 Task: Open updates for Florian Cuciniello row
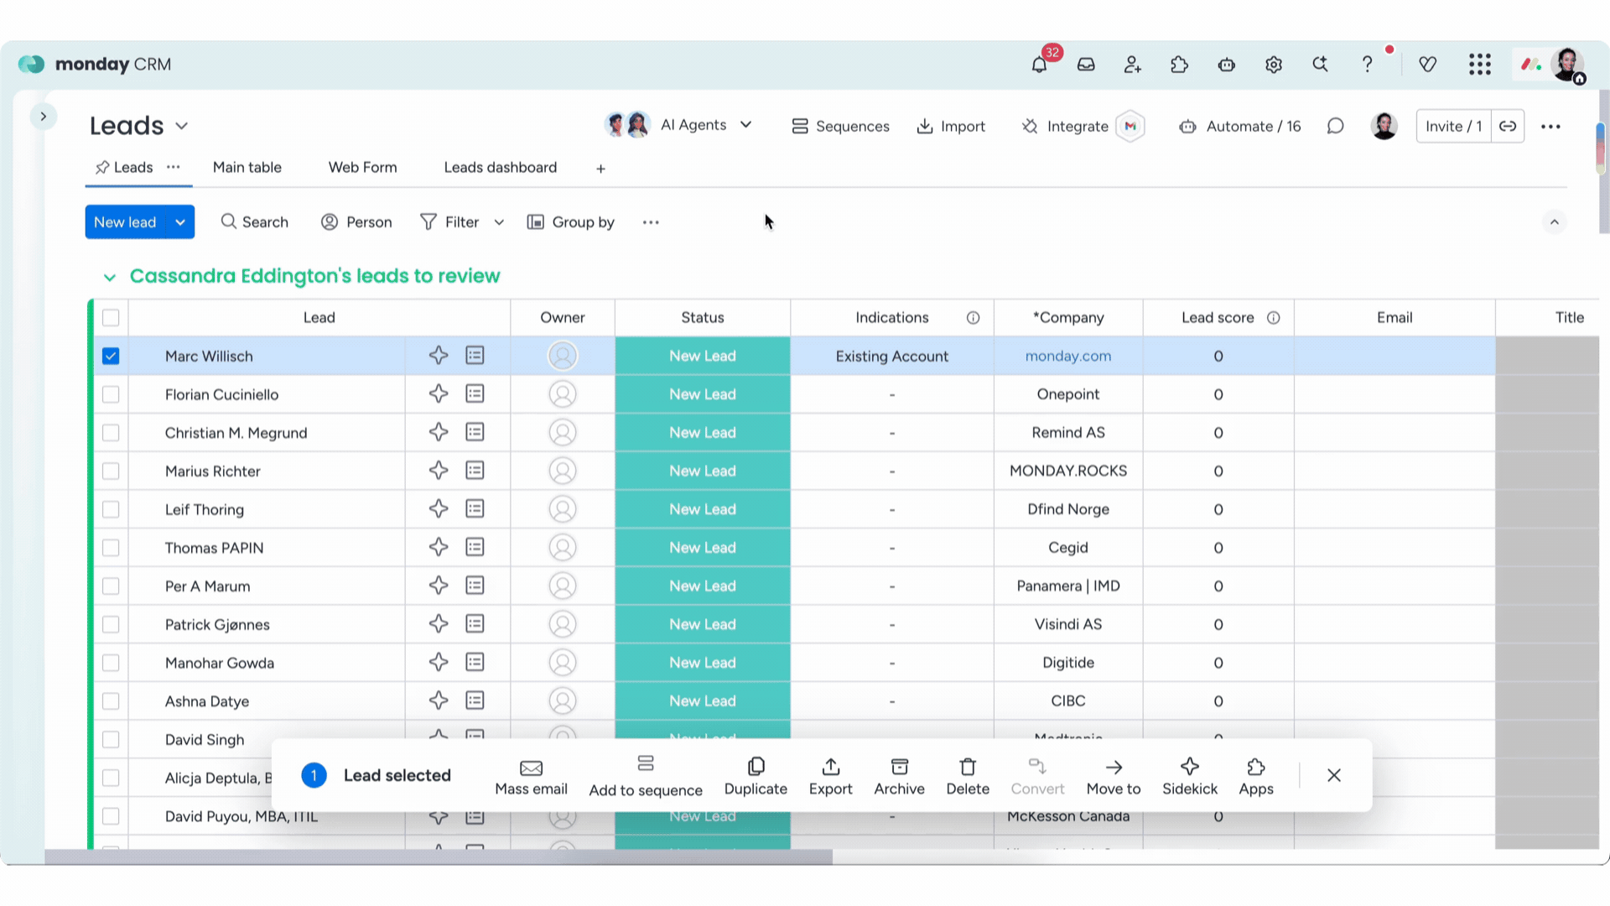coord(475,394)
